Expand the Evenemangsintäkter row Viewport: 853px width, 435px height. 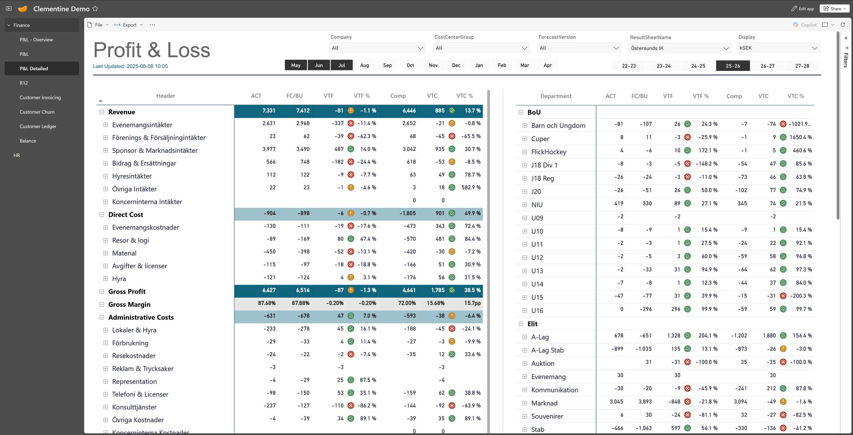click(106, 125)
